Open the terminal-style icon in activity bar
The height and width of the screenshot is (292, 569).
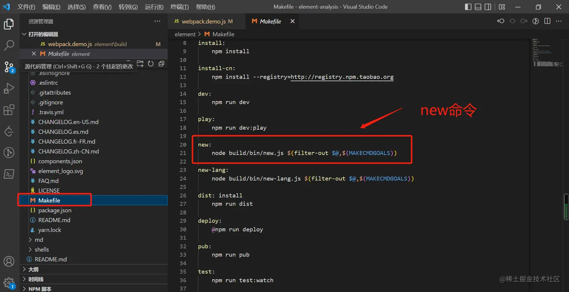tap(9, 174)
